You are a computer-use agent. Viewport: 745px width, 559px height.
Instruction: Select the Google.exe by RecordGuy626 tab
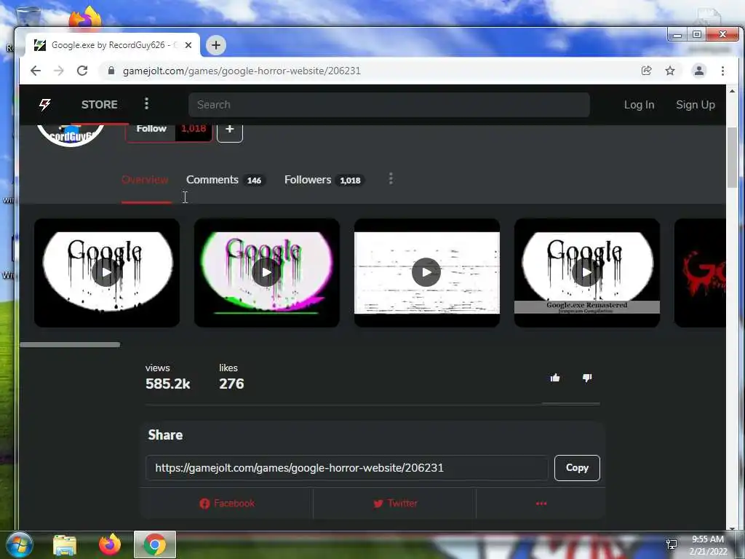pos(113,45)
